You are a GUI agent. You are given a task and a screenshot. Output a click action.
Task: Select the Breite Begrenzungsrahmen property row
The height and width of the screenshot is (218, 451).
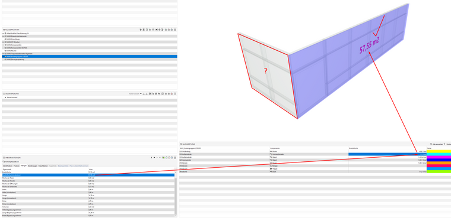coord(88,216)
